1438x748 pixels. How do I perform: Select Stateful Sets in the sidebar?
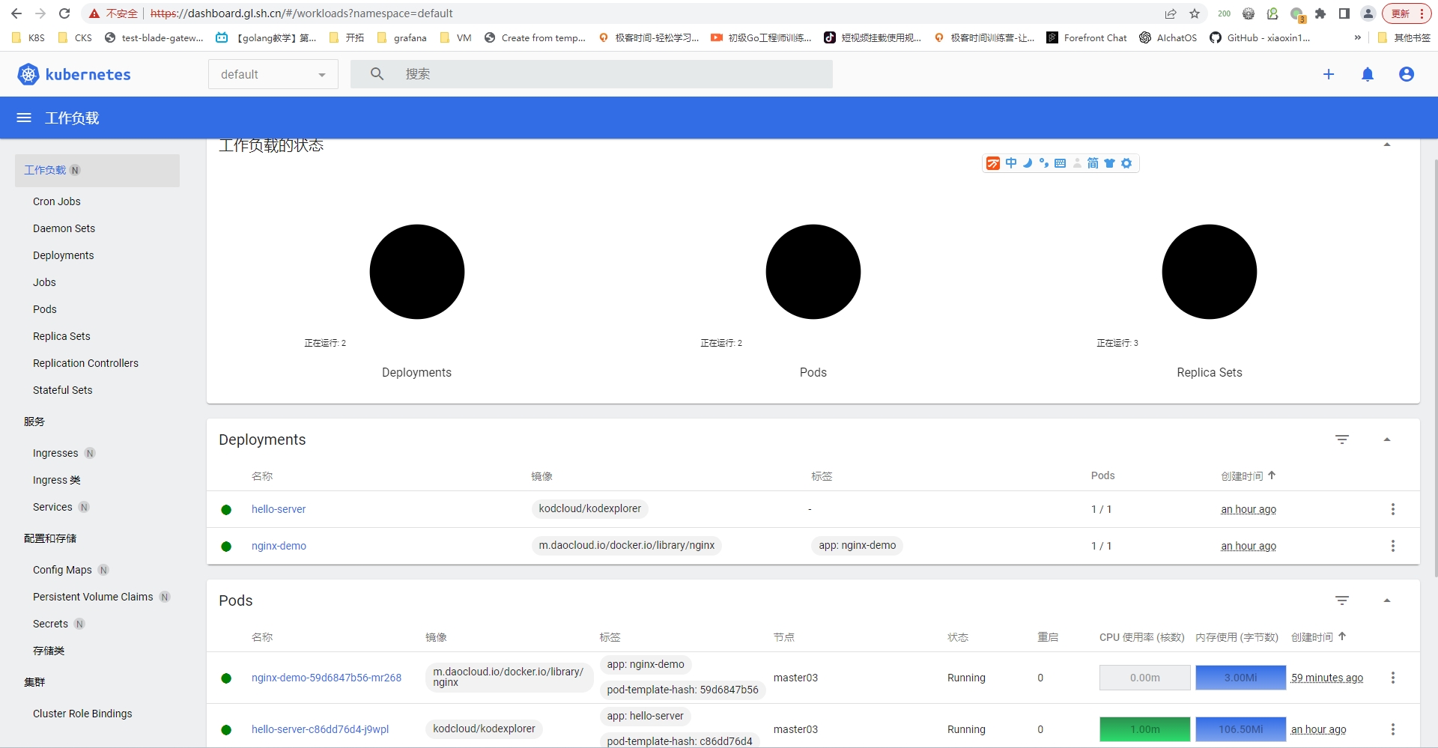[x=63, y=390]
